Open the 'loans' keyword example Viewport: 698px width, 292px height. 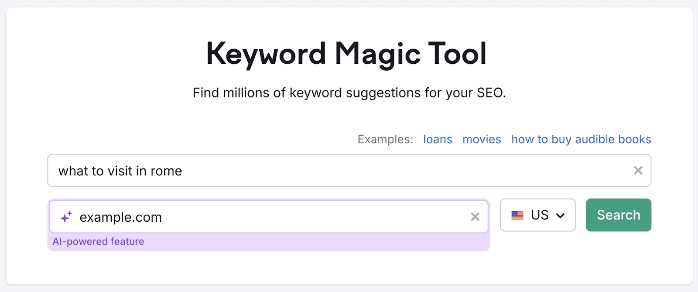(438, 139)
